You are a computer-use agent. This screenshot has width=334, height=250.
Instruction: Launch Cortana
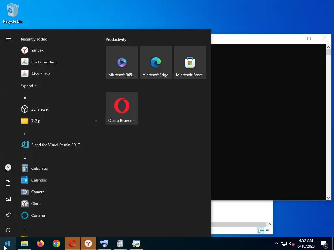click(59, 215)
